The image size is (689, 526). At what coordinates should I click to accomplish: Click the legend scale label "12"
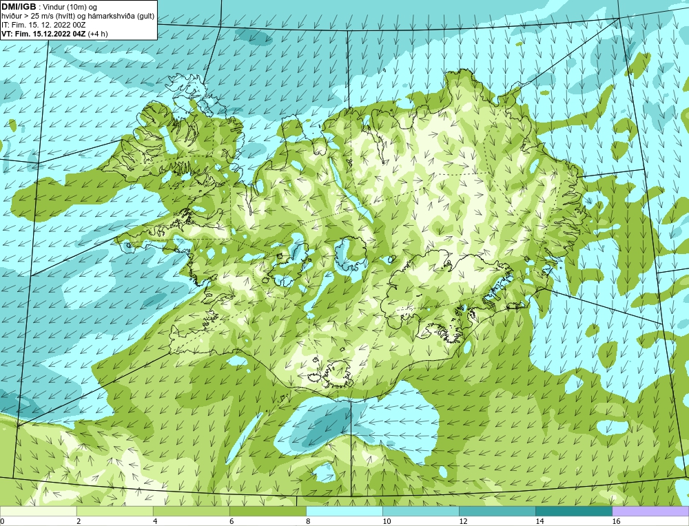click(463, 521)
